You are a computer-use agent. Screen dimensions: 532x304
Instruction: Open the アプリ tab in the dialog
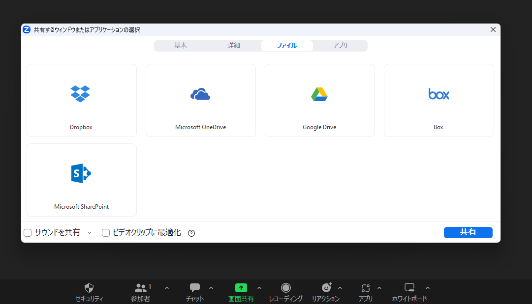(x=342, y=45)
